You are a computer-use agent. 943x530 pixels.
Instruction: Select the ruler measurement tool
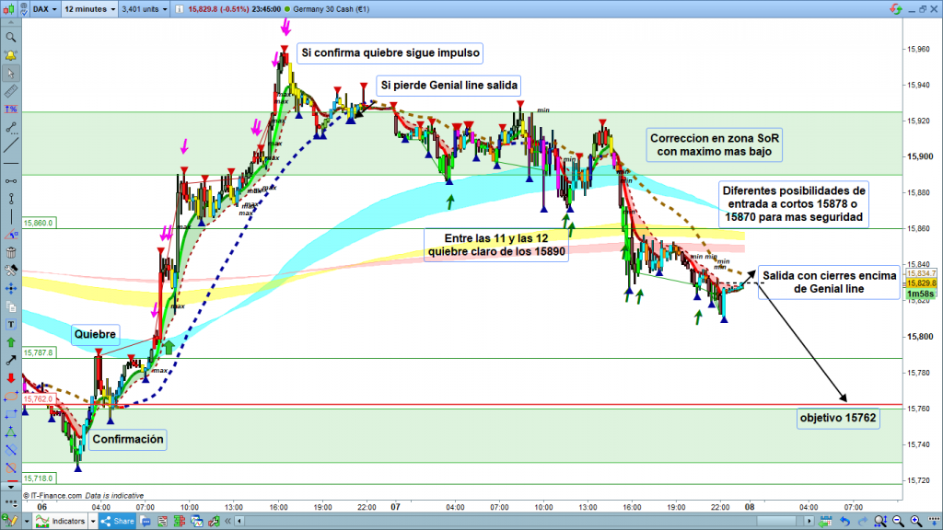11,92
